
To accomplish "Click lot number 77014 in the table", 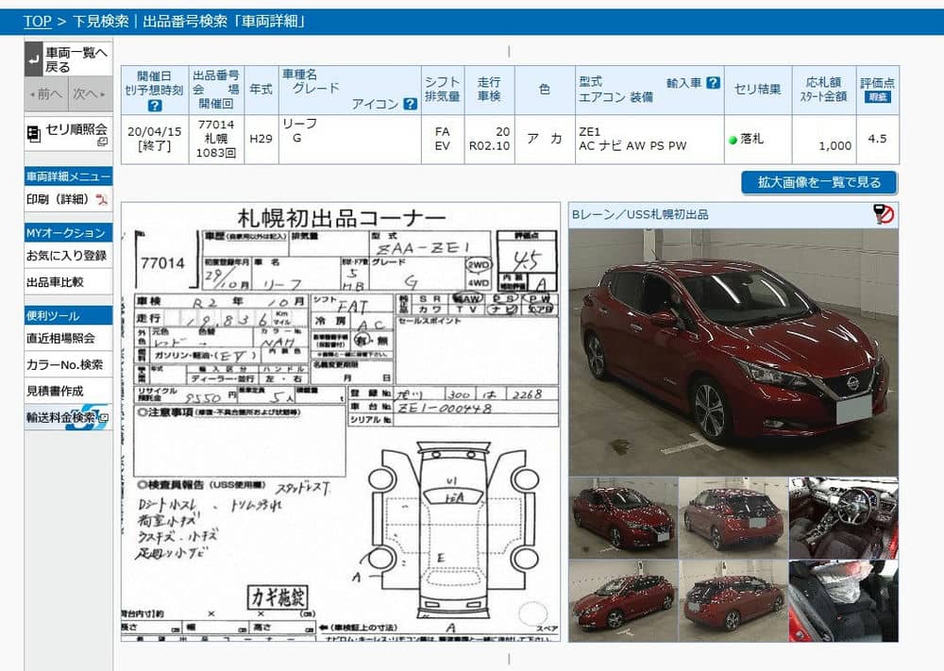I will point(216,125).
